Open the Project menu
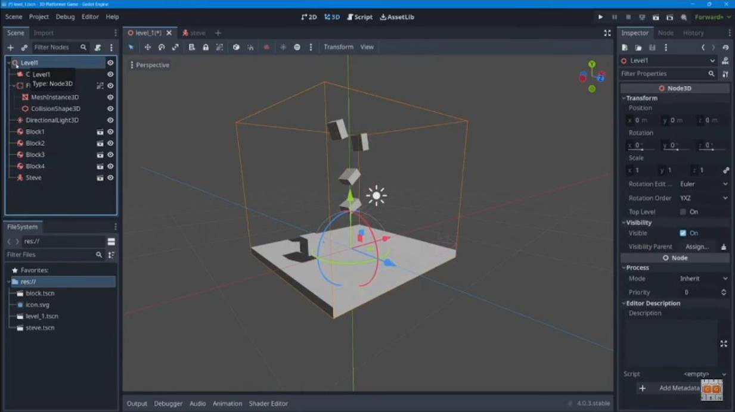 tap(39, 17)
